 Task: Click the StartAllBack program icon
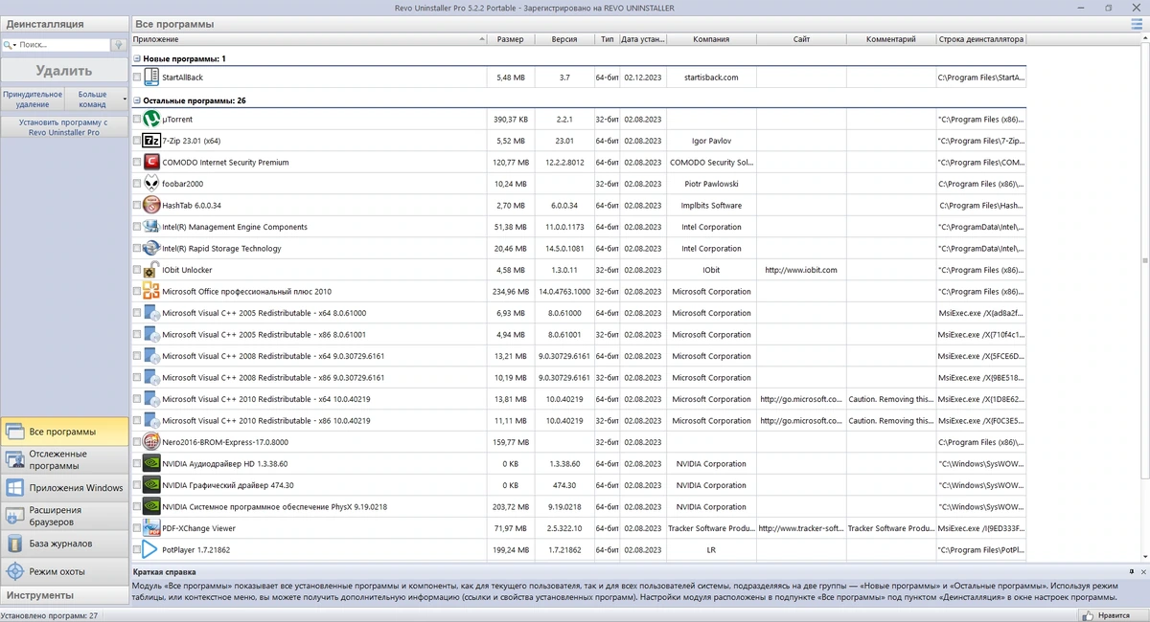click(150, 77)
